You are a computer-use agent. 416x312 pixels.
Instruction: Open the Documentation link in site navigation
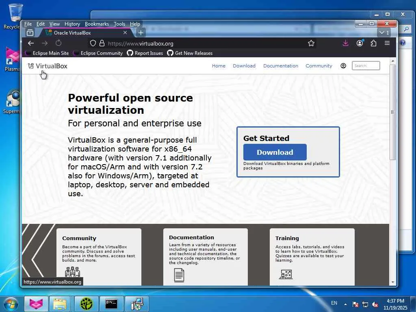pos(281,66)
